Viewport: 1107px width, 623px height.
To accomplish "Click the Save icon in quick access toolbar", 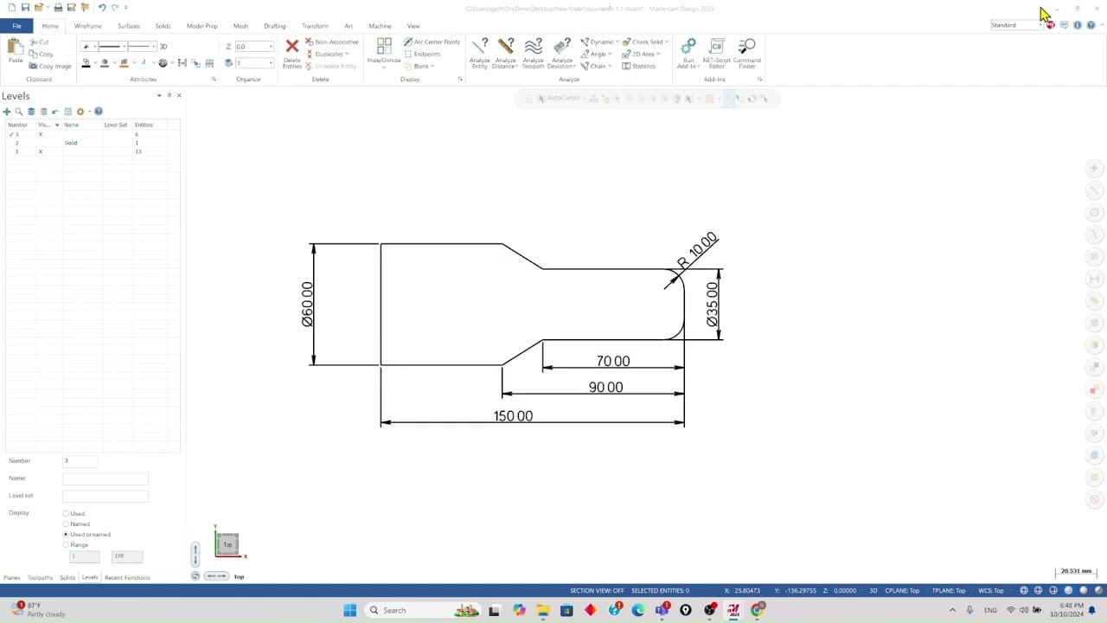I will (x=25, y=8).
